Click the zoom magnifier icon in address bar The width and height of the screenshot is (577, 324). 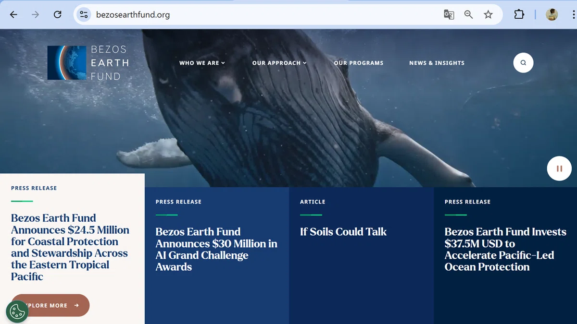[468, 14]
